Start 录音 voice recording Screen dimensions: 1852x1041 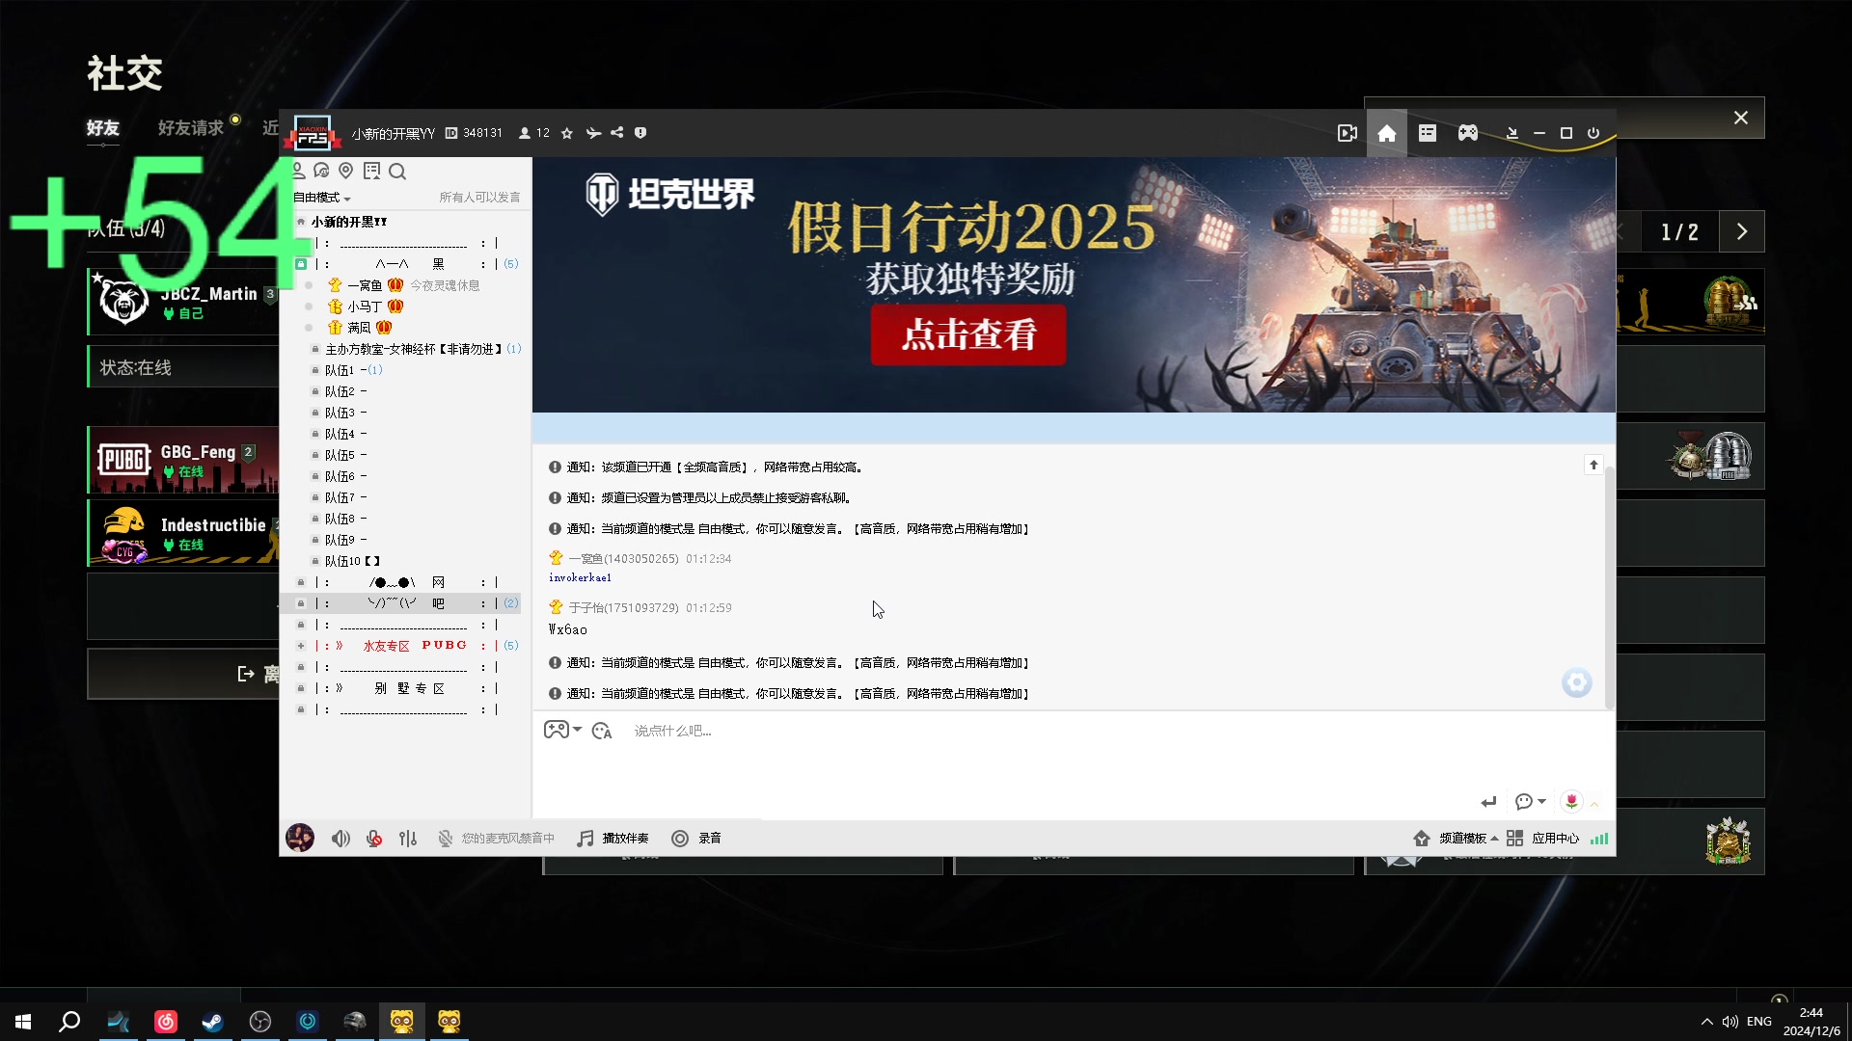click(x=696, y=838)
